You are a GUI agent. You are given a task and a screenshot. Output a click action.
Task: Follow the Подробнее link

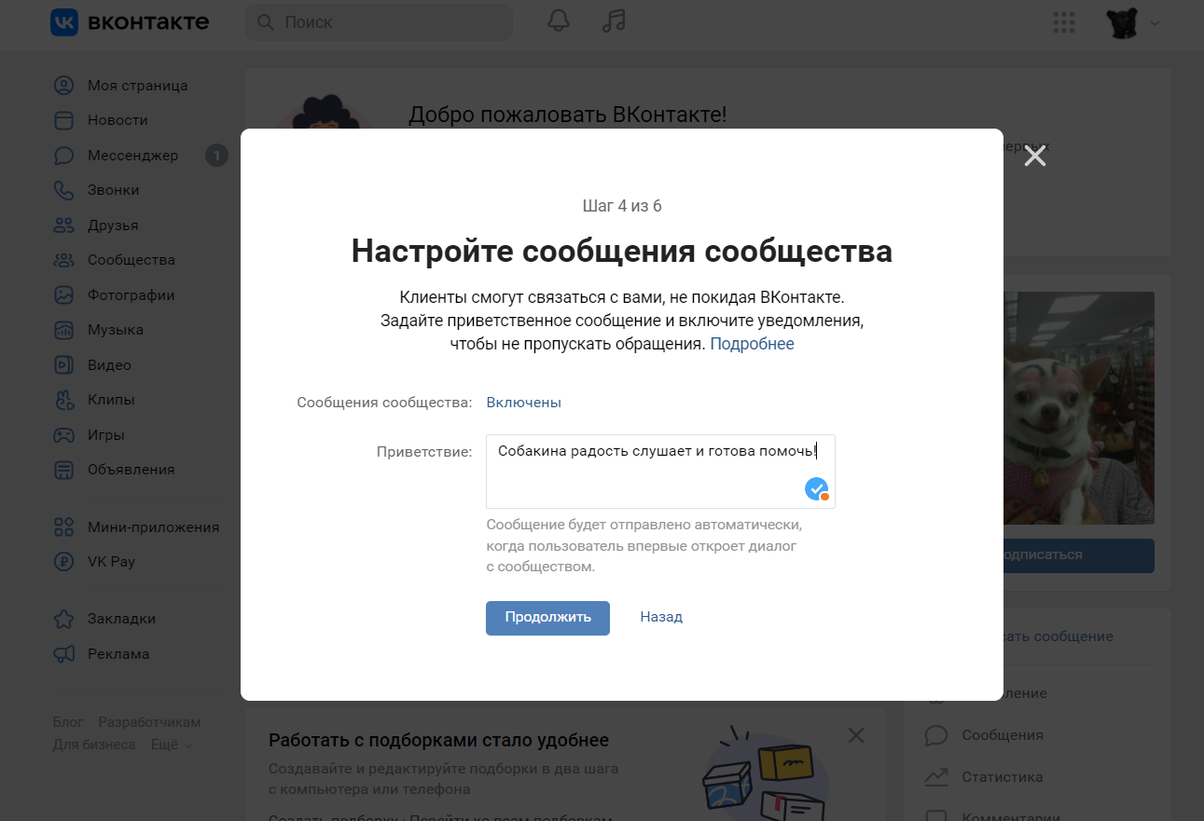point(753,344)
